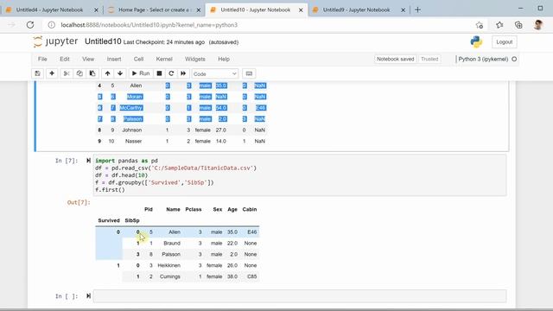
Task: View site information icon
Action: 52,25
